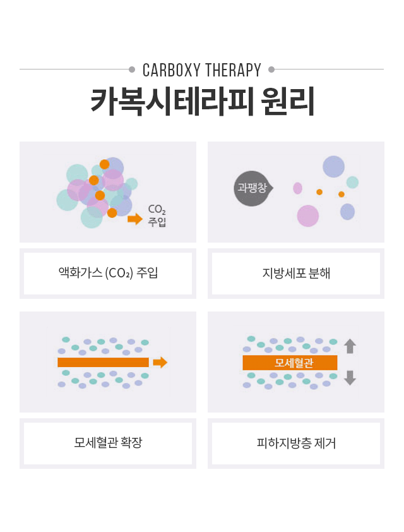Click the CARBOXY THERAPY heading text
404x532 pixels.
pyautogui.click(x=202, y=70)
